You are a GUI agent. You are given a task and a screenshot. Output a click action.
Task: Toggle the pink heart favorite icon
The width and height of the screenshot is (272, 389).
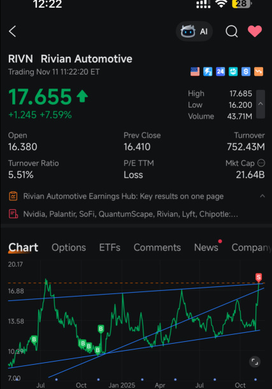tap(255, 31)
